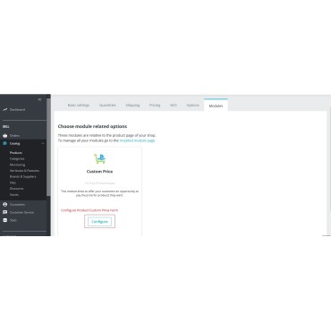The width and height of the screenshot is (331, 331).
Task: Click the Configure button
Action: 99,222
